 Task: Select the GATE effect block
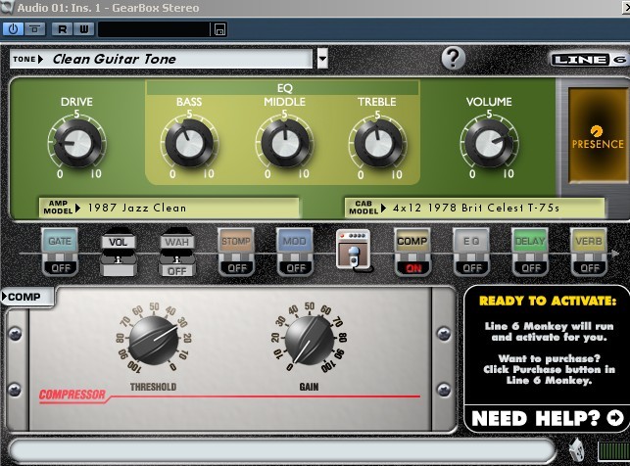(x=60, y=241)
